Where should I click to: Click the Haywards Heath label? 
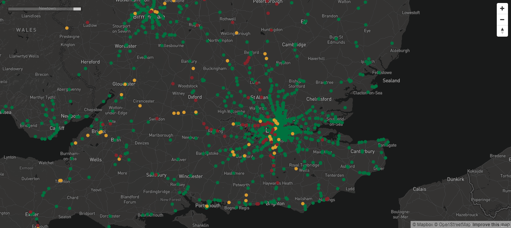(x=278, y=183)
